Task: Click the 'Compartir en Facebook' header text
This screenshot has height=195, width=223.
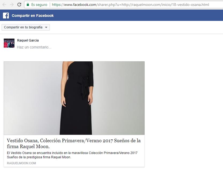Action: tap(33, 16)
